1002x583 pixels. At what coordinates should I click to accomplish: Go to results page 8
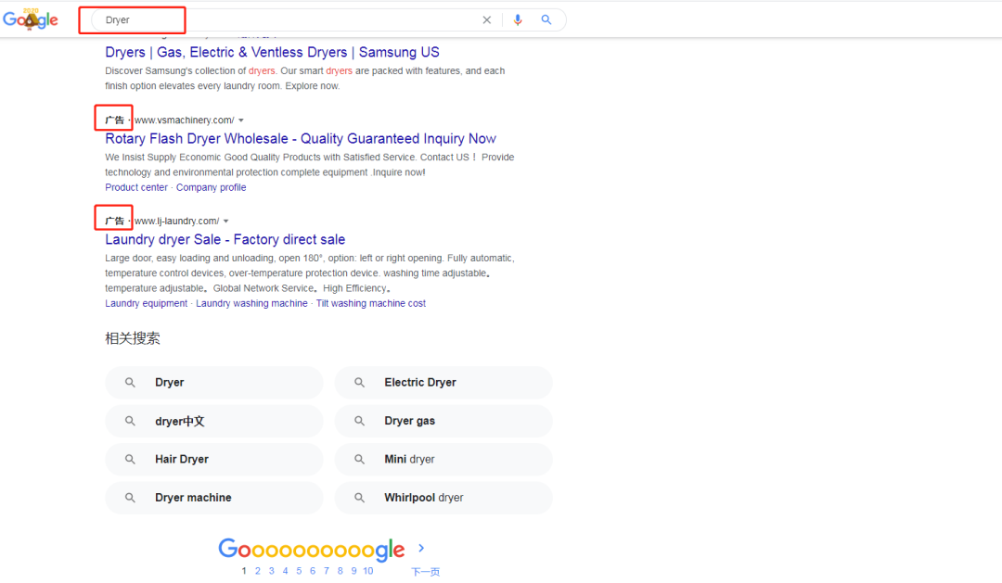coord(340,571)
